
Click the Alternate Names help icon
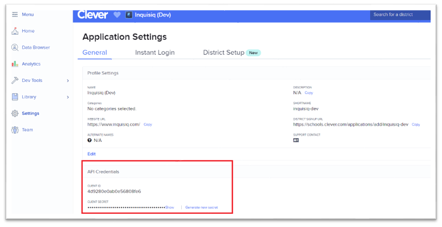[90, 140]
